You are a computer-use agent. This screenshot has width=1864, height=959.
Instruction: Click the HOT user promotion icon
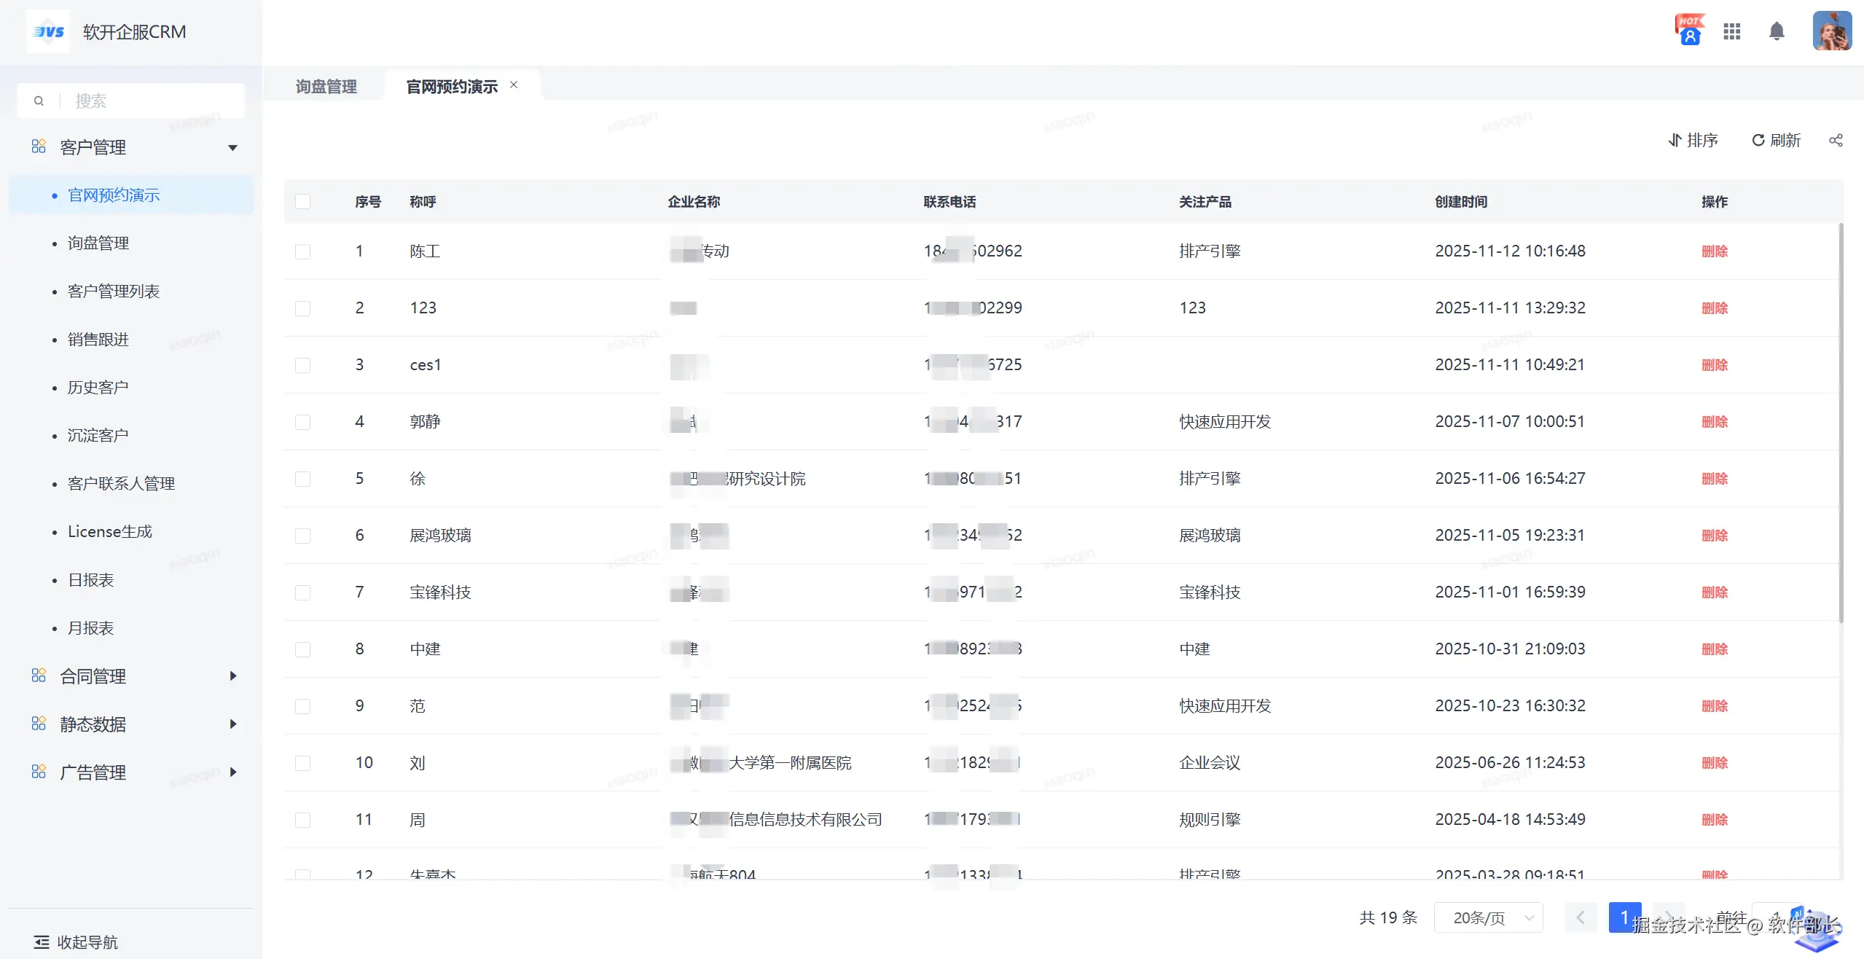coord(1690,31)
